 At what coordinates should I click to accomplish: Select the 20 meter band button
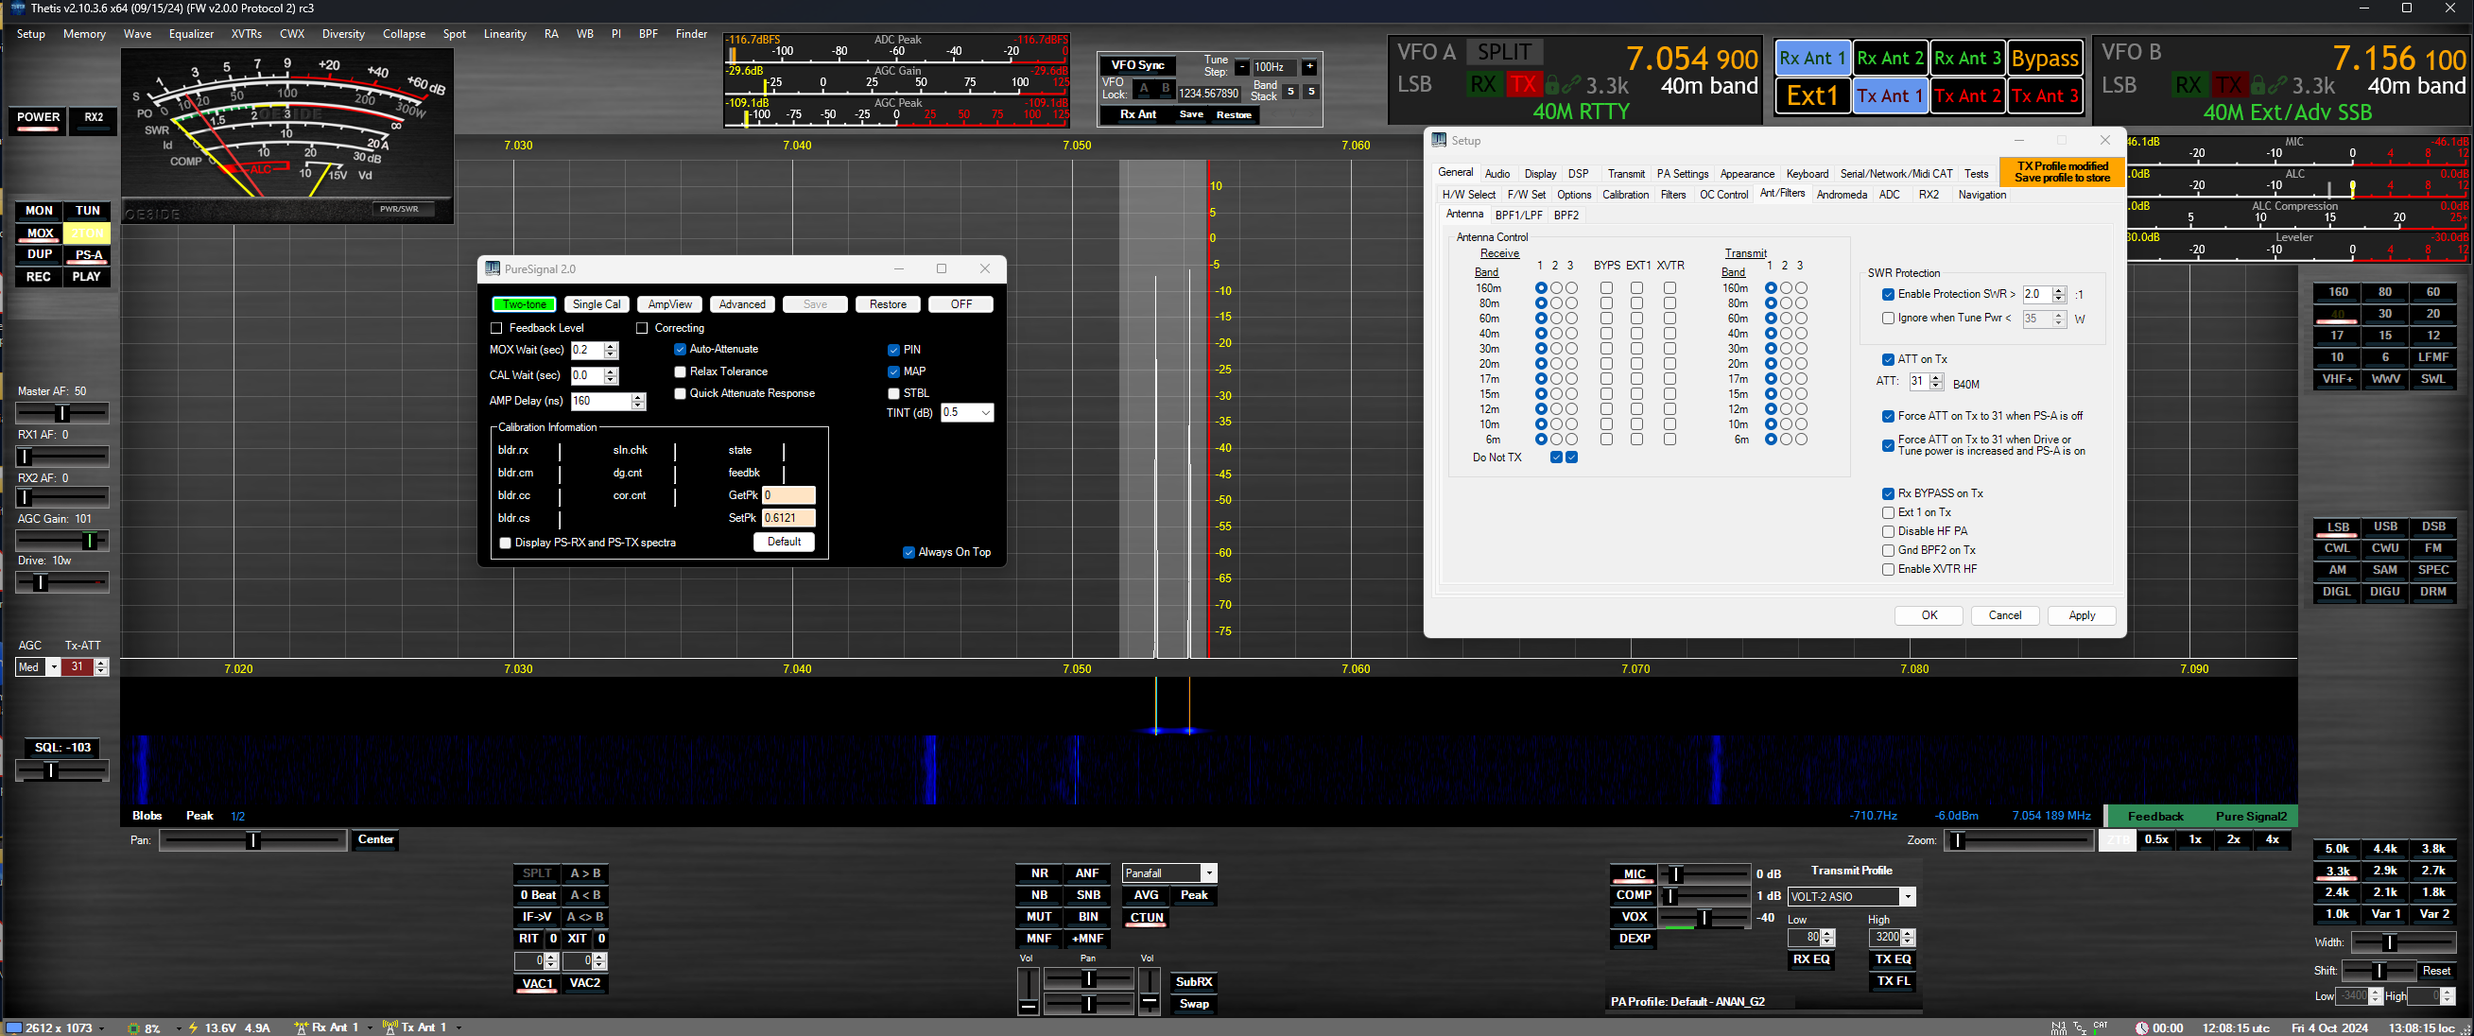(x=2432, y=314)
